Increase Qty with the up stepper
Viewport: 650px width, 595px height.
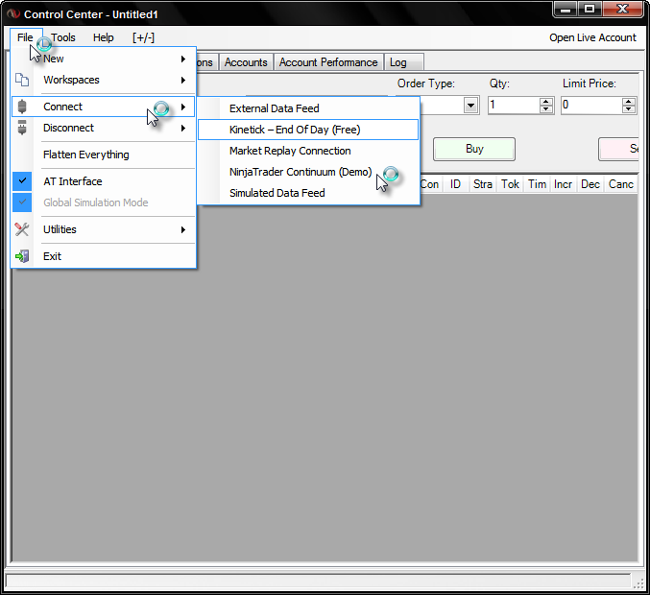tap(546, 102)
